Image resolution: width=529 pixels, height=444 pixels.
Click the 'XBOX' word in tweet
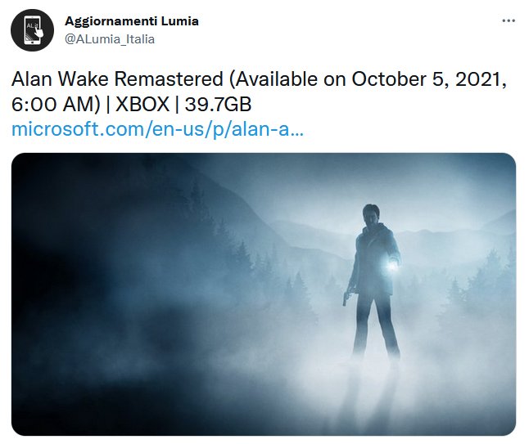(x=142, y=104)
